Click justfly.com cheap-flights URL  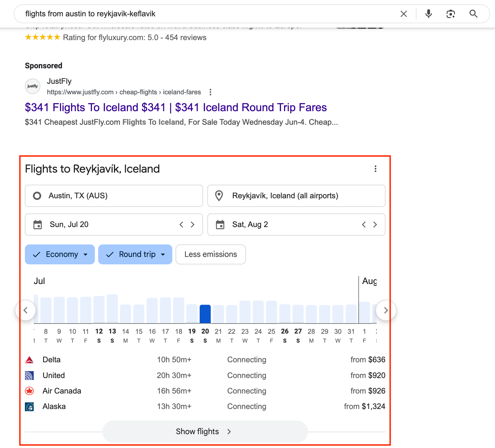[124, 92]
